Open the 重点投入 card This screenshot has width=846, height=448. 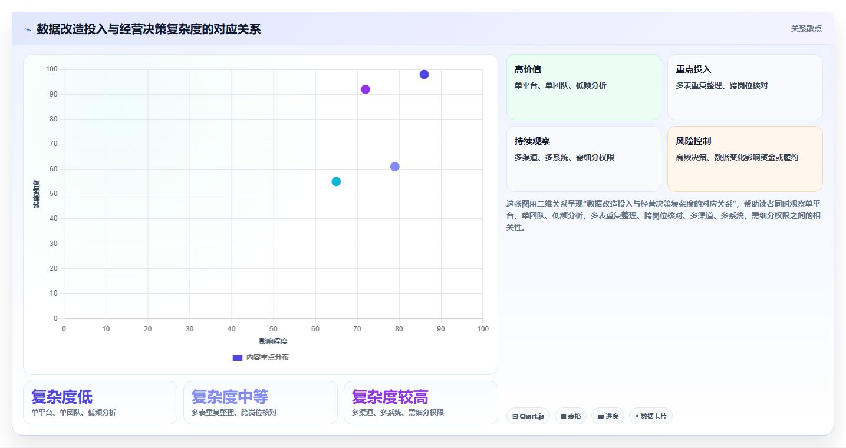tap(745, 87)
